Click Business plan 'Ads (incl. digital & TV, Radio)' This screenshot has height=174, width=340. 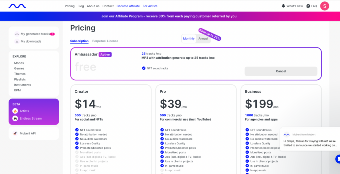pyautogui.click(x=268, y=157)
